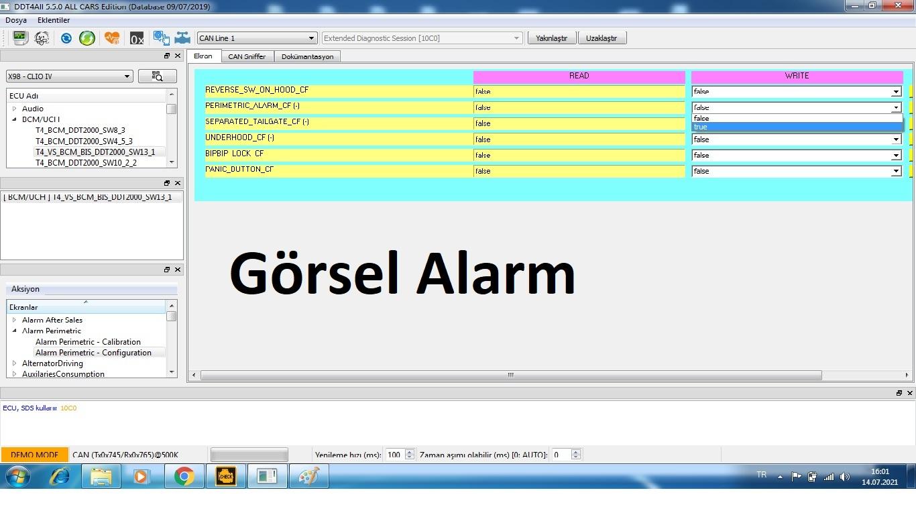Screen dimensions: 916x515
Task: Open the Dosya menu
Action: click(16, 20)
